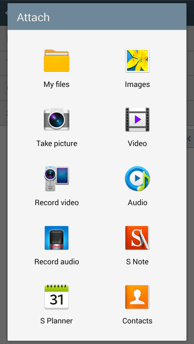Tap the Take picture camera icon
The image size is (194, 344).
pos(56,120)
